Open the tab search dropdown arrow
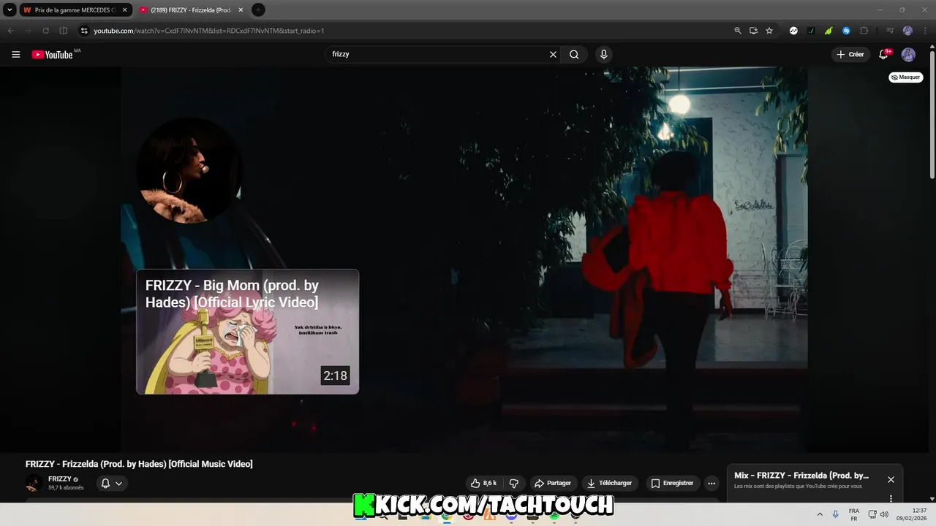Screen dimensions: 936x526 (10, 10)
